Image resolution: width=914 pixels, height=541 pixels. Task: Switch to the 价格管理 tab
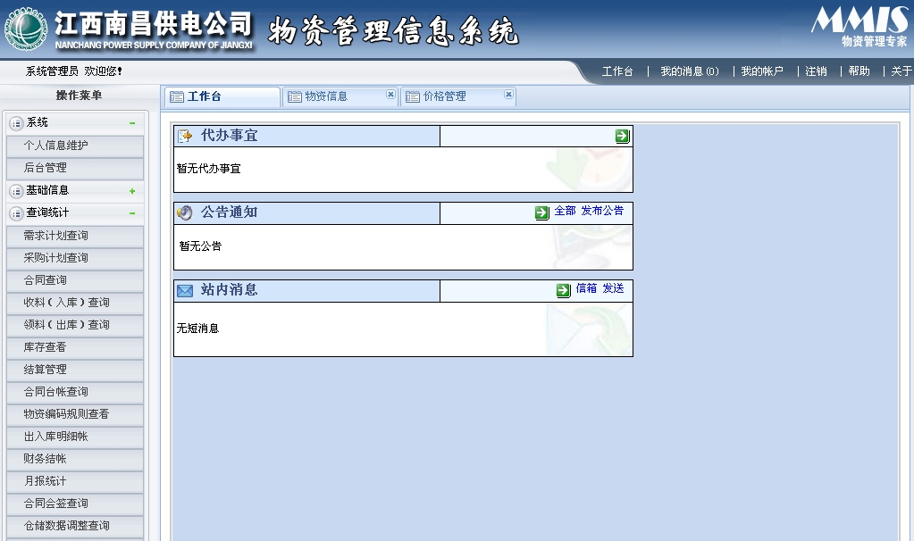click(x=444, y=96)
